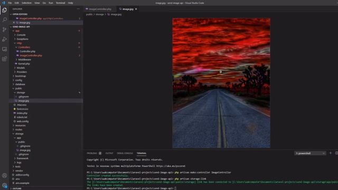Collapse the SEND-IMAGE-API project section

[21, 27]
